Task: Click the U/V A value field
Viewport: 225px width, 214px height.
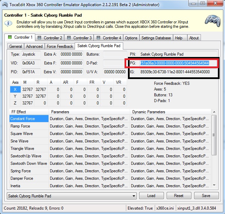Action: point(115,72)
